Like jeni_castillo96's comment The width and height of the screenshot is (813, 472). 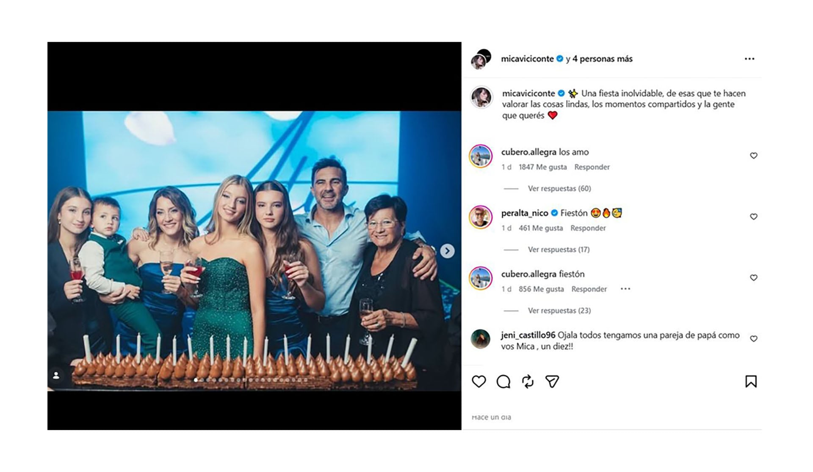[753, 339]
